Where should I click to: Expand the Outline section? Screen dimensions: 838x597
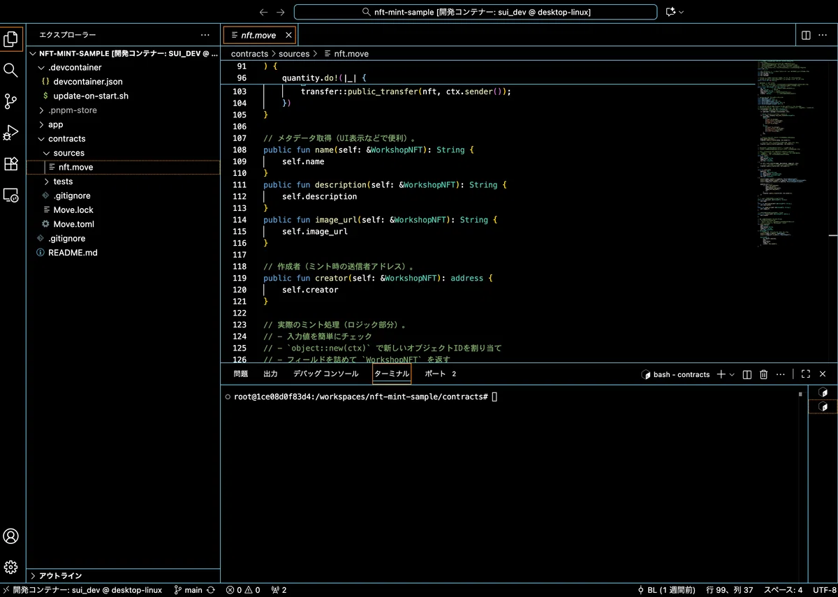coord(123,576)
